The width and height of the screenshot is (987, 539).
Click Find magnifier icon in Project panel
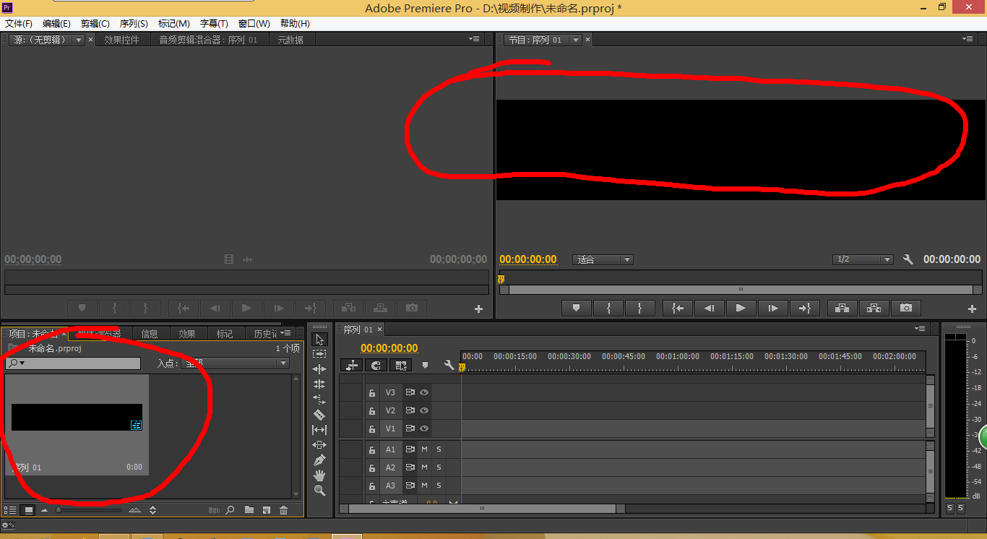(x=230, y=510)
